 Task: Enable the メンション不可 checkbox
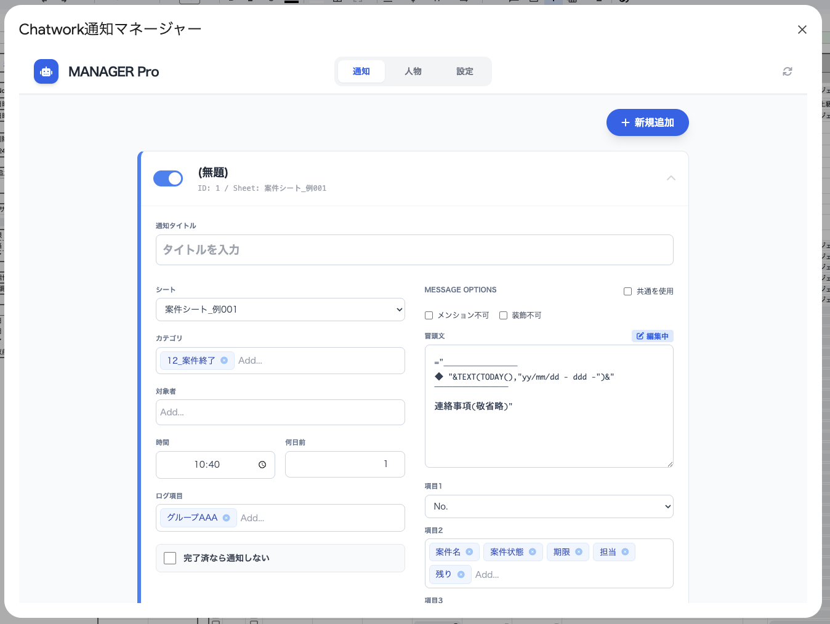coord(429,315)
